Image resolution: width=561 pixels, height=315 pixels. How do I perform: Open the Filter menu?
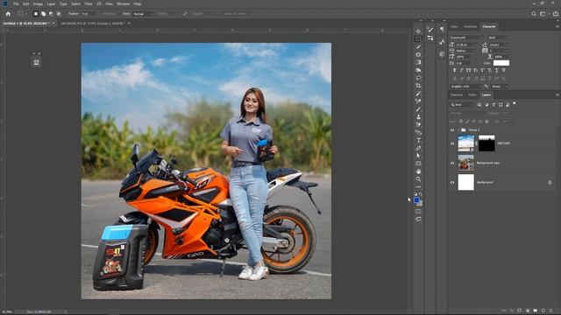pyautogui.click(x=89, y=3)
